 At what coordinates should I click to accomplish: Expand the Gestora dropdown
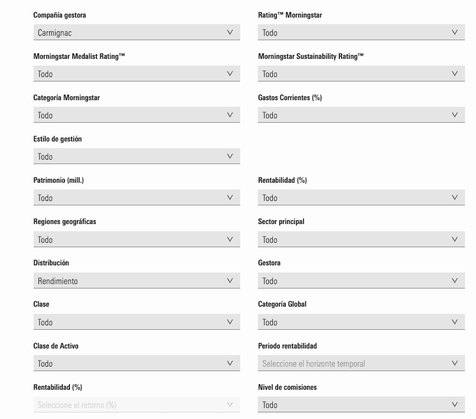tap(361, 280)
